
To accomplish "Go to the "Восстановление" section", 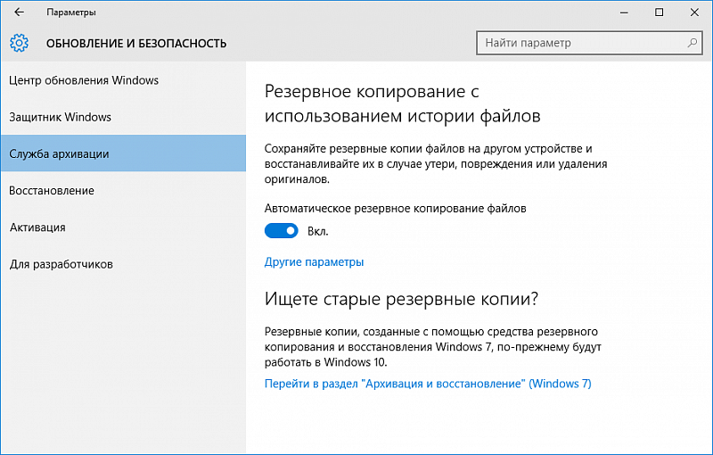I will [x=52, y=191].
